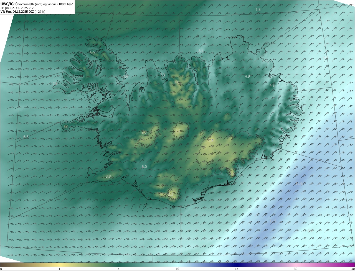
Task: Click the 11.6 value southeast of Iceland
Action: (x=299, y=183)
